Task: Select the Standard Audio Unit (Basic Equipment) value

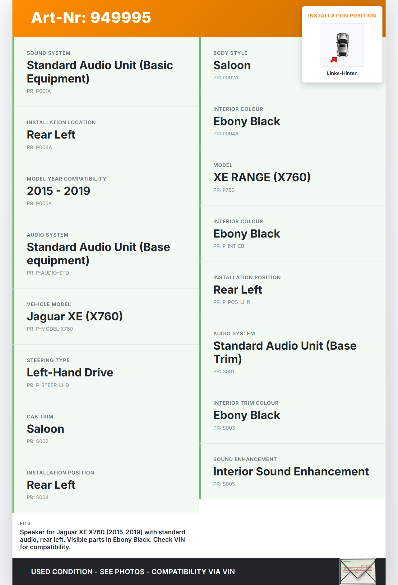Action: coord(100,72)
